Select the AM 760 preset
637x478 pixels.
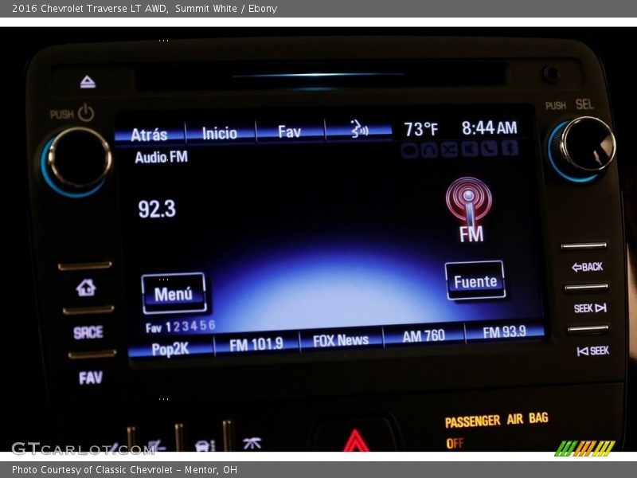pyautogui.click(x=424, y=335)
